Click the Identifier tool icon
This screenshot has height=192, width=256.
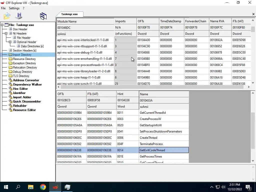click(x=10, y=93)
